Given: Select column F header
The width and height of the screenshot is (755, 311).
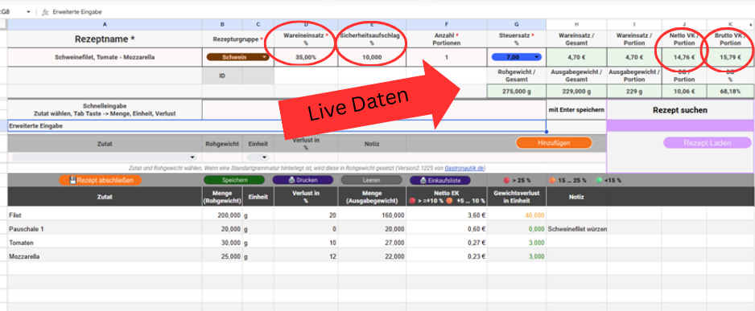Looking at the screenshot, I should click(x=447, y=25).
